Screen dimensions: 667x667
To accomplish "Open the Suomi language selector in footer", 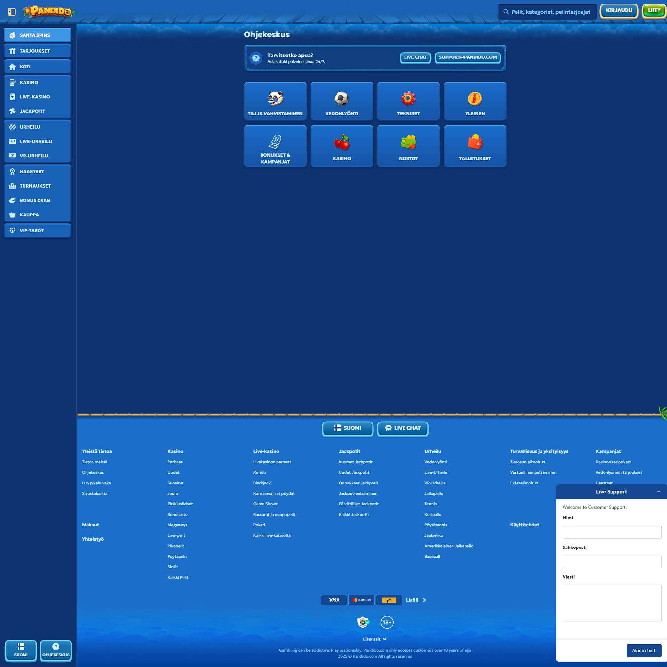I will (x=347, y=428).
